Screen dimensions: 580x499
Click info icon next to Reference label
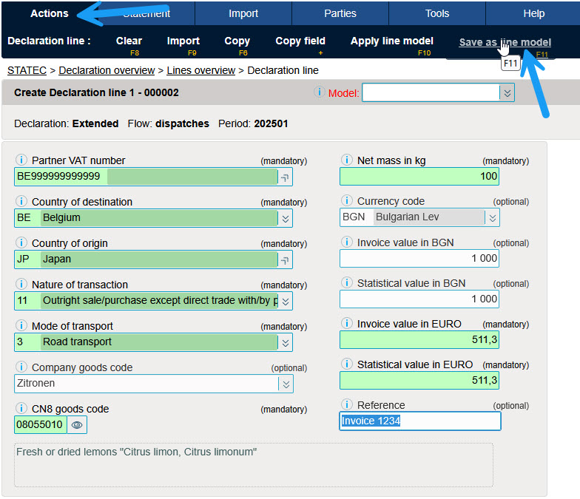tap(347, 405)
